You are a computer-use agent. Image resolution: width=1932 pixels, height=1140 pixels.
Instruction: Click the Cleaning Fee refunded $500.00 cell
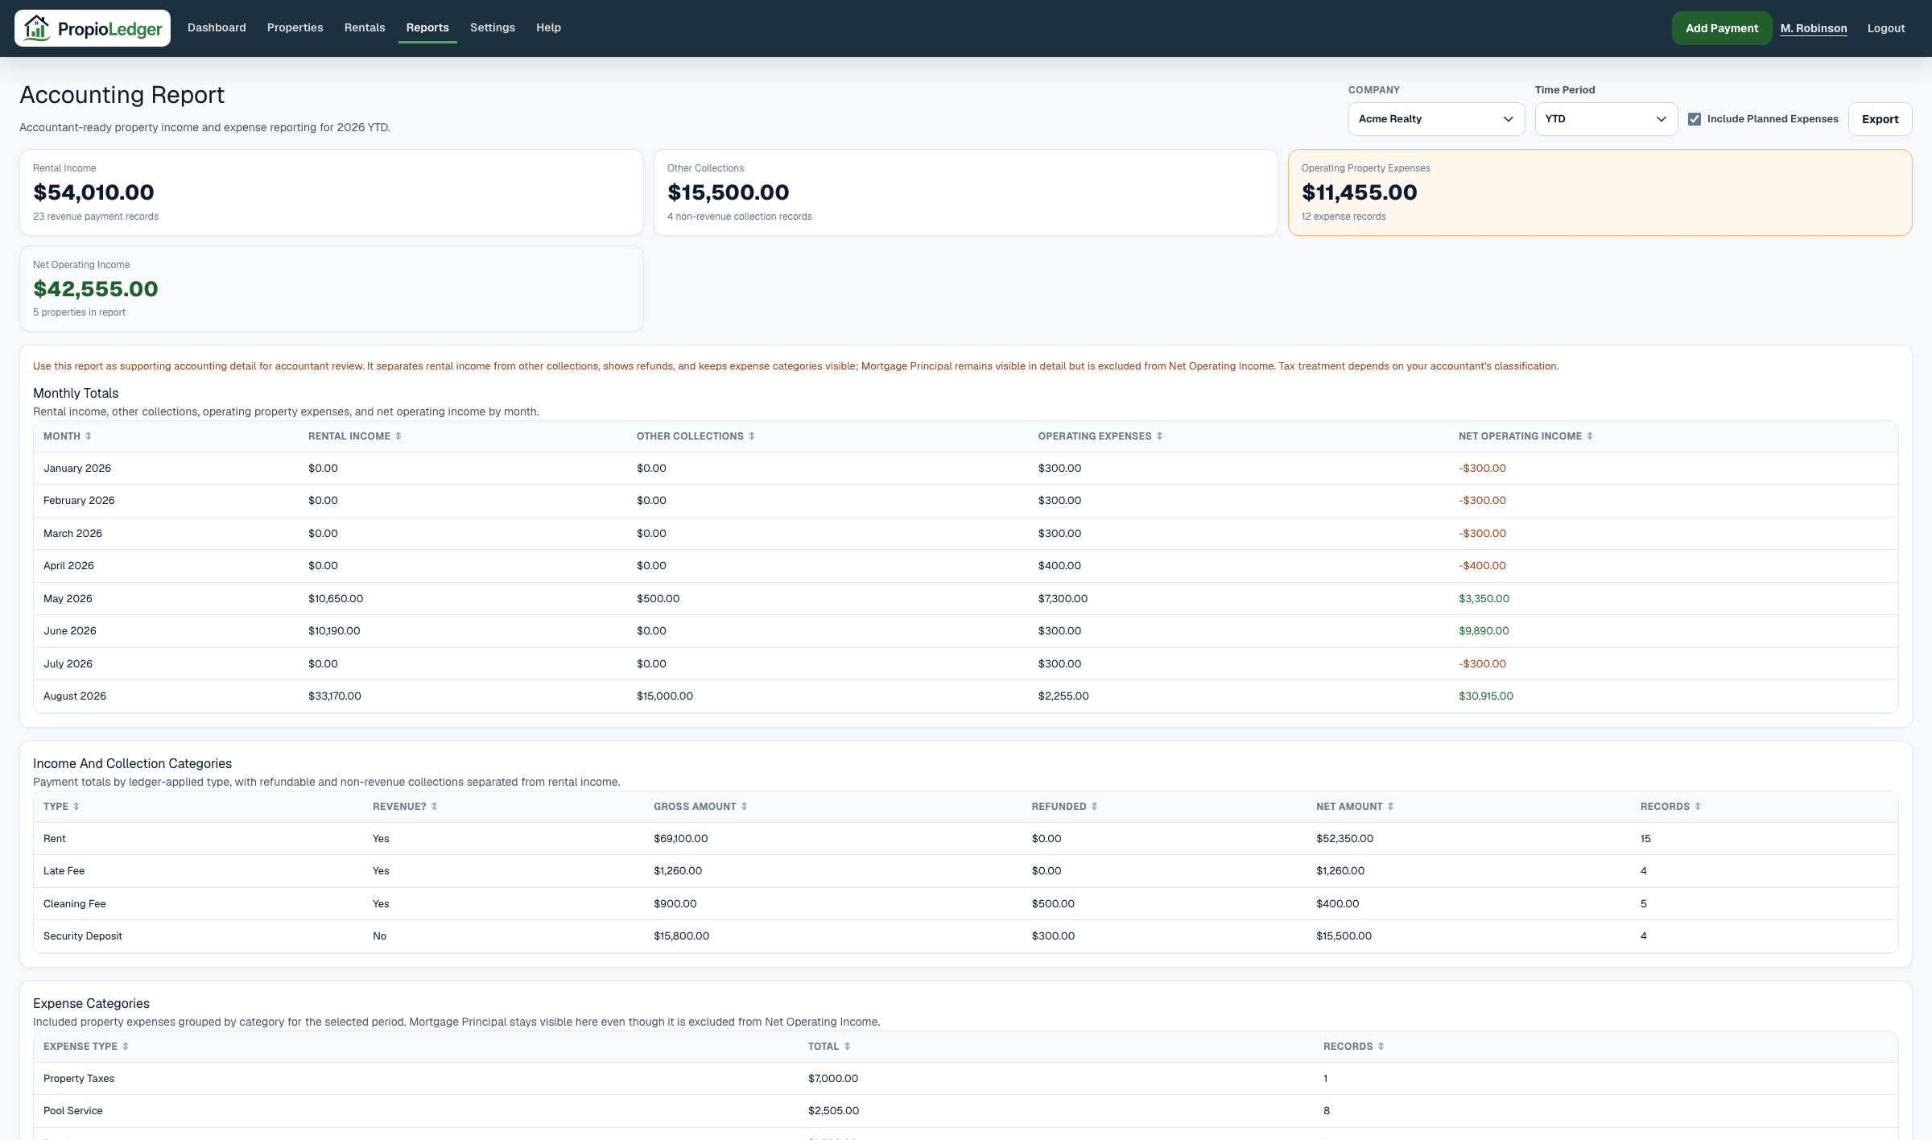point(1053,904)
